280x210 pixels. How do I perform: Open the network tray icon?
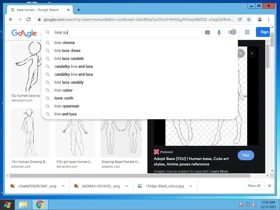tap(248, 205)
